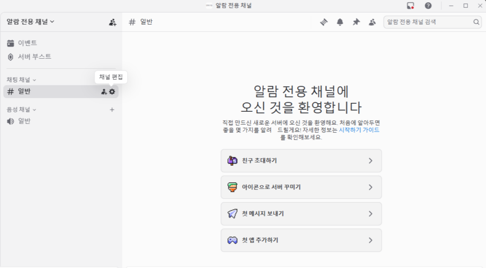Click the 친구 초대하기 button
The width and height of the screenshot is (486, 268).
pyautogui.click(x=301, y=161)
